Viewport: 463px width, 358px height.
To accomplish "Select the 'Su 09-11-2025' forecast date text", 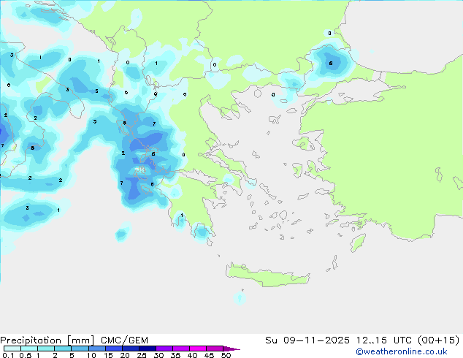I will click(x=307, y=340).
